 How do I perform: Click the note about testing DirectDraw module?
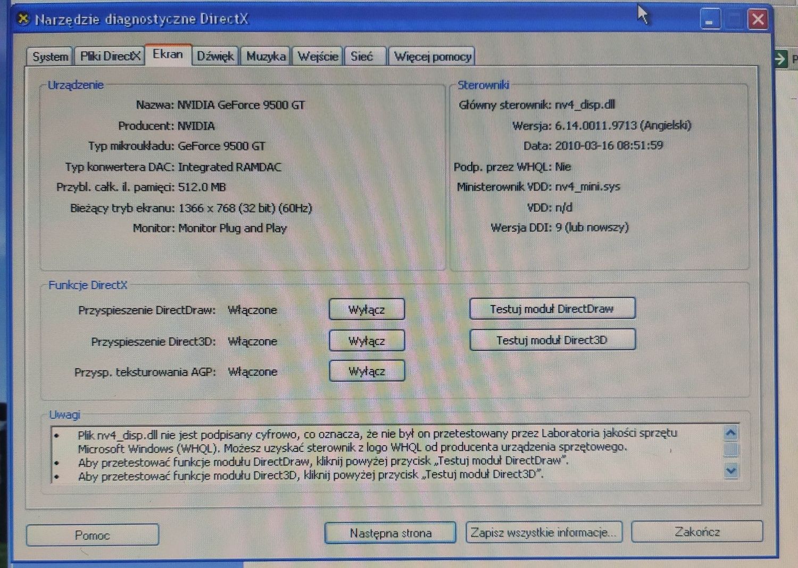[323, 462]
